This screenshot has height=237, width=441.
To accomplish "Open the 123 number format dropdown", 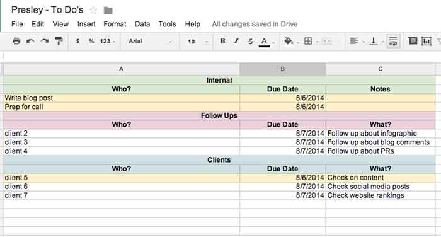I will (108, 42).
